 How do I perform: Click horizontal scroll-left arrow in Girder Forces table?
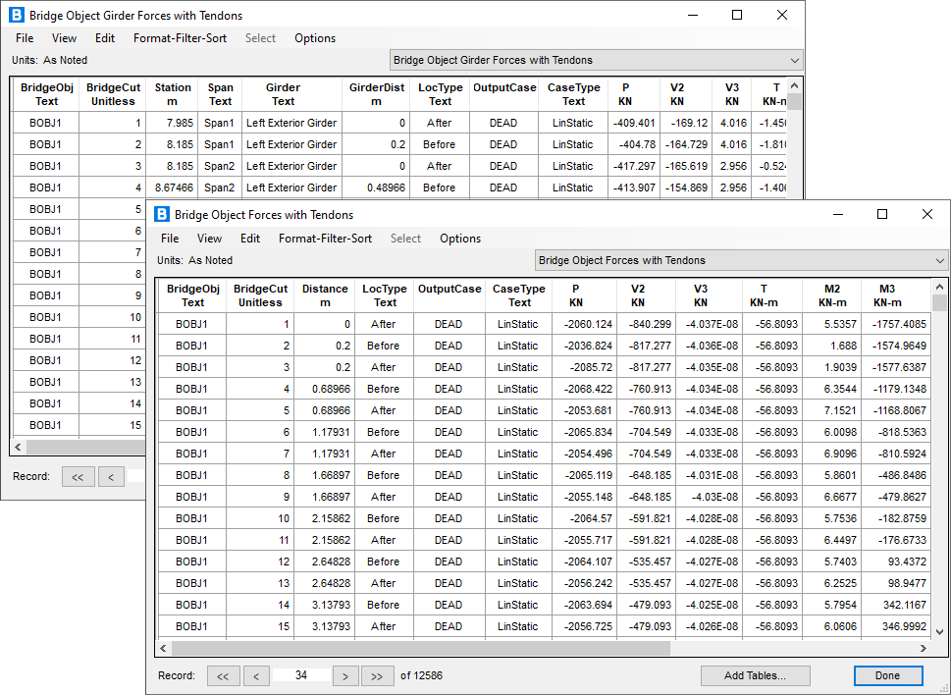tap(19, 447)
